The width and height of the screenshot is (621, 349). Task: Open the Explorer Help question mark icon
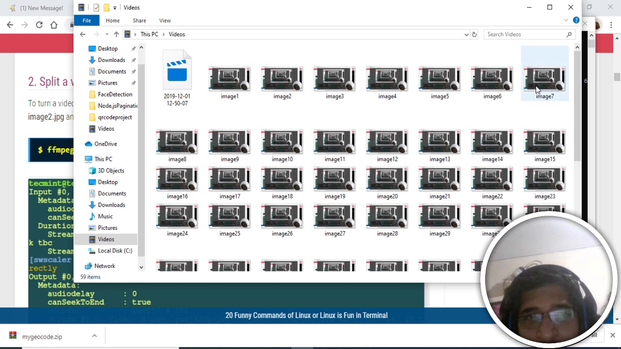click(x=576, y=20)
